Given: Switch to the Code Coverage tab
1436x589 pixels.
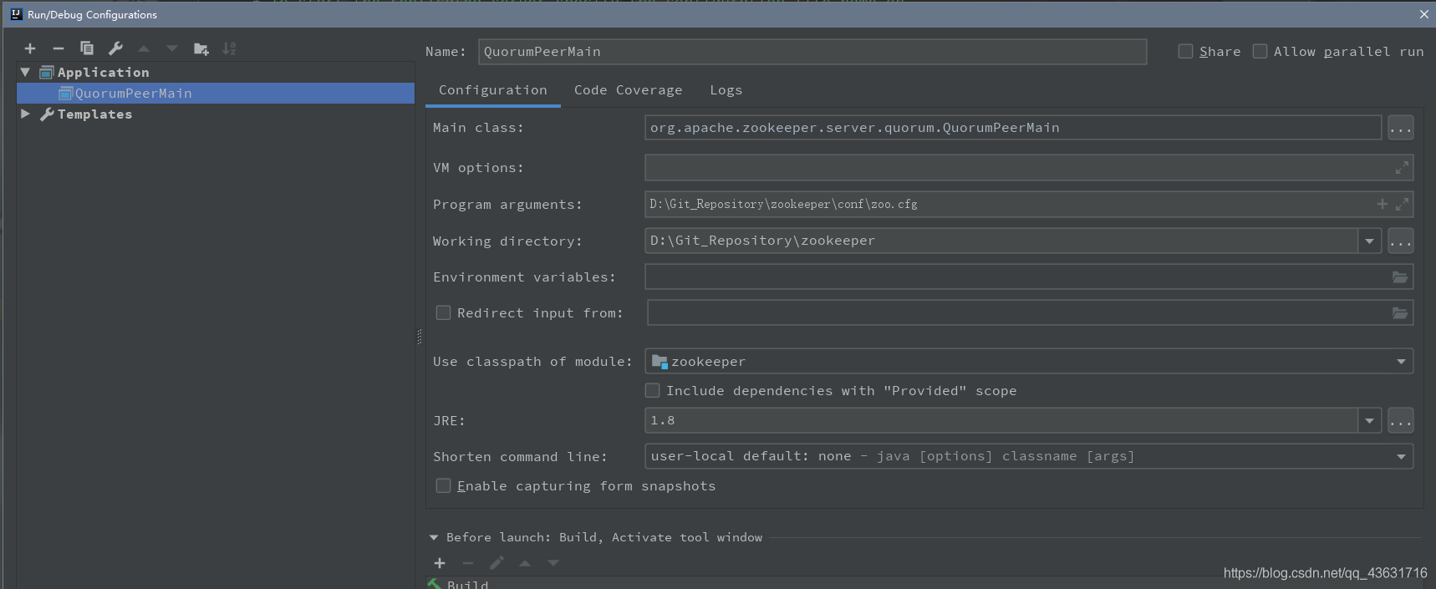Looking at the screenshot, I should click(628, 90).
